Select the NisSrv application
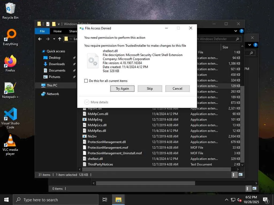 click(x=92, y=136)
